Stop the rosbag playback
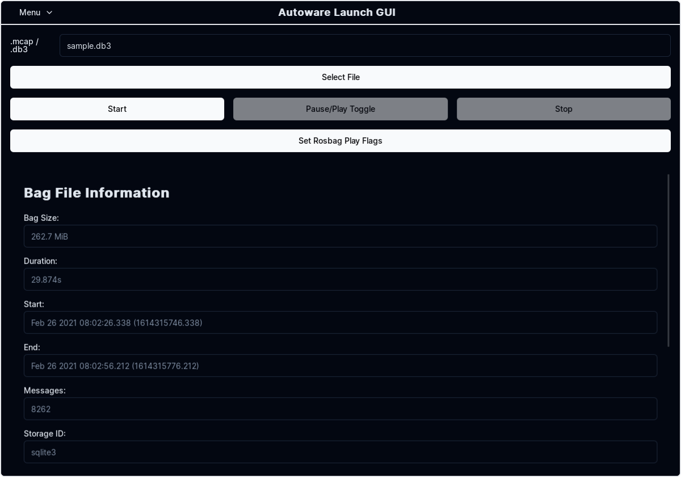The width and height of the screenshot is (681, 477). click(x=563, y=108)
